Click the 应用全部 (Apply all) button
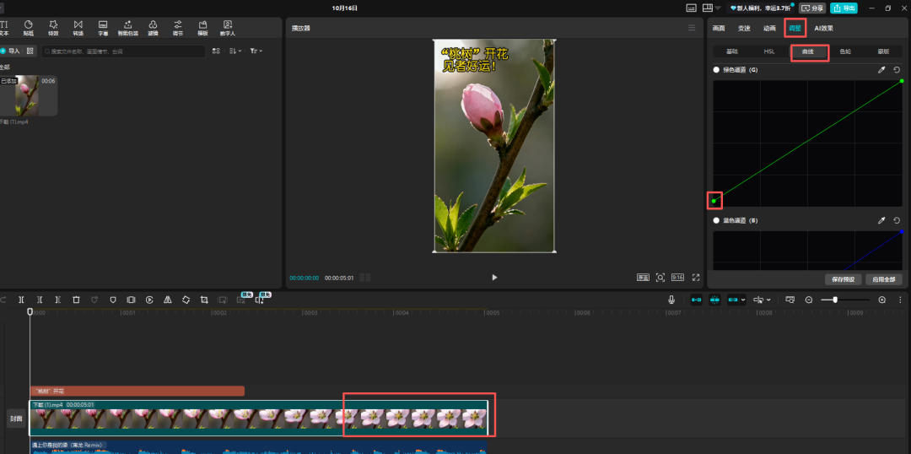 click(x=883, y=278)
